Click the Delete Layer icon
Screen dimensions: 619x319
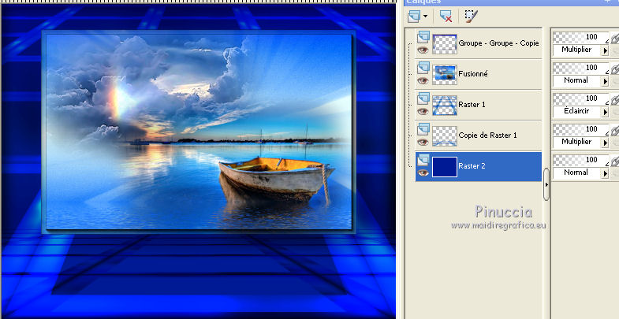point(446,17)
